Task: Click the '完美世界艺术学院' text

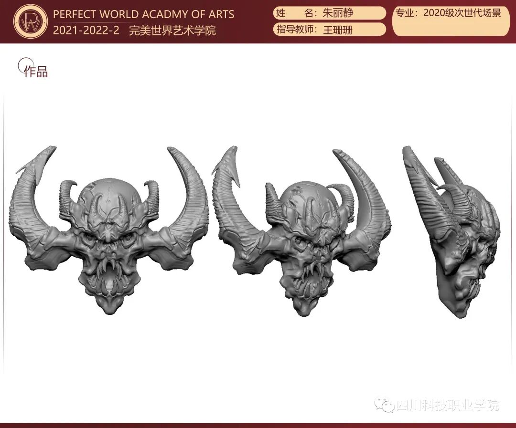Action: (172, 31)
